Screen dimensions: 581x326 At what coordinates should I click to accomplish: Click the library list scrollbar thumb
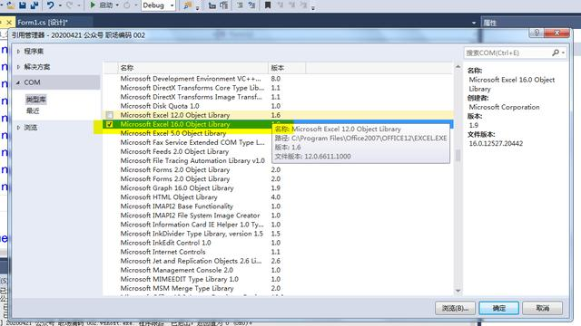pos(458,155)
